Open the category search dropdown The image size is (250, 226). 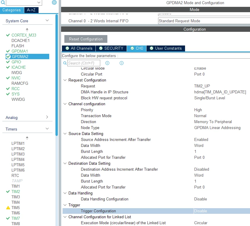(39, 2)
